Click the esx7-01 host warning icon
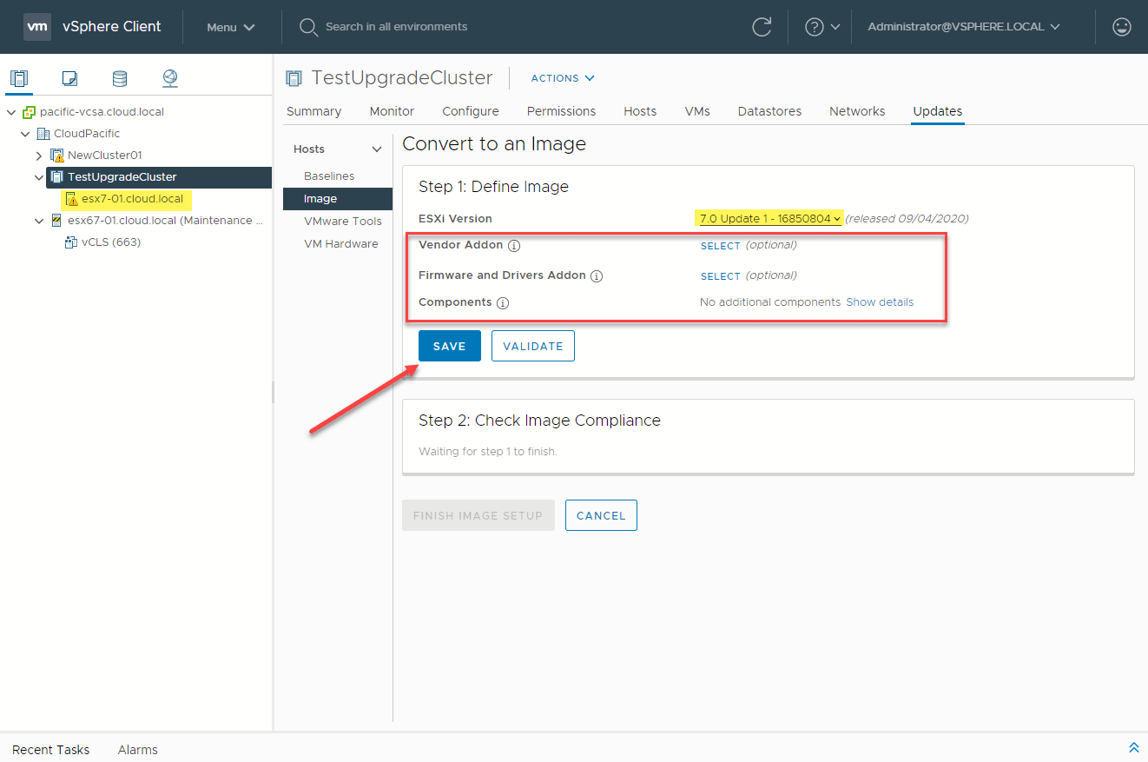 tap(72, 199)
